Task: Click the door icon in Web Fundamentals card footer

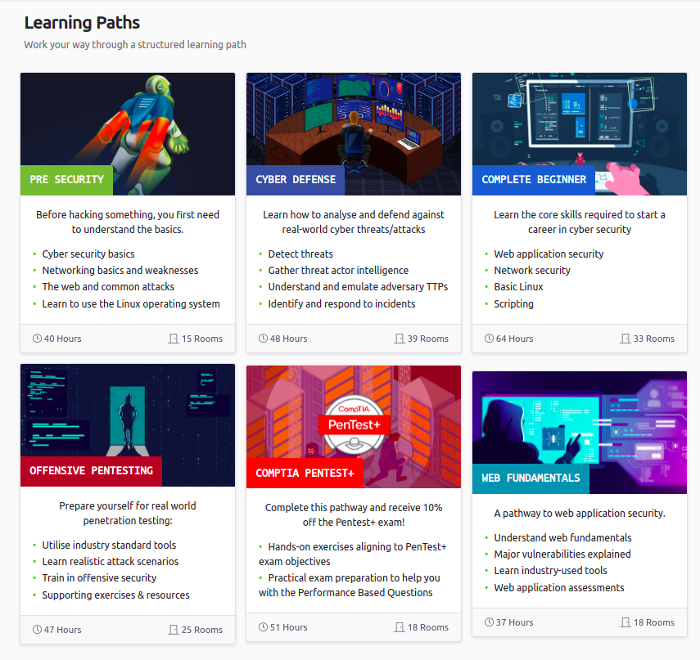Action: (x=625, y=622)
